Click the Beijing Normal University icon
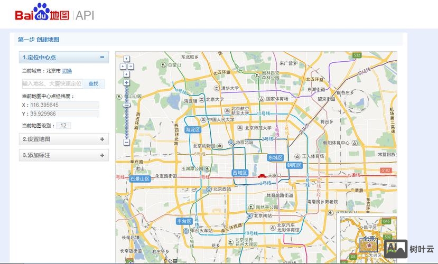This screenshot has width=438, height=264. [x=240, y=128]
